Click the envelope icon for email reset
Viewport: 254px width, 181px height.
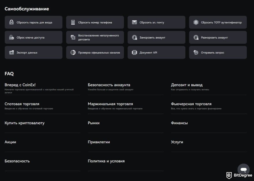pyautogui.click(x=135, y=22)
